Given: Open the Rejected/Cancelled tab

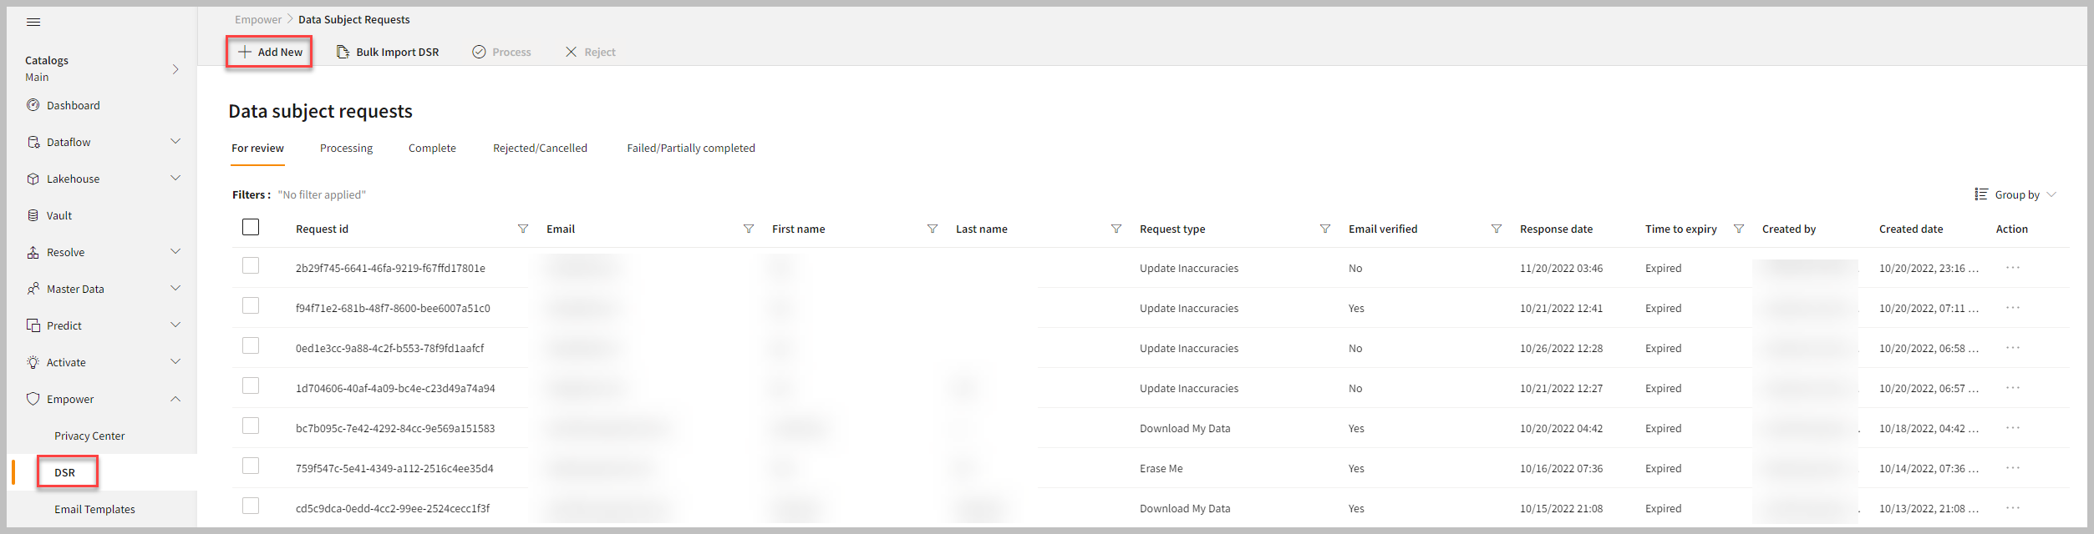Looking at the screenshot, I should pyautogui.click(x=540, y=149).
